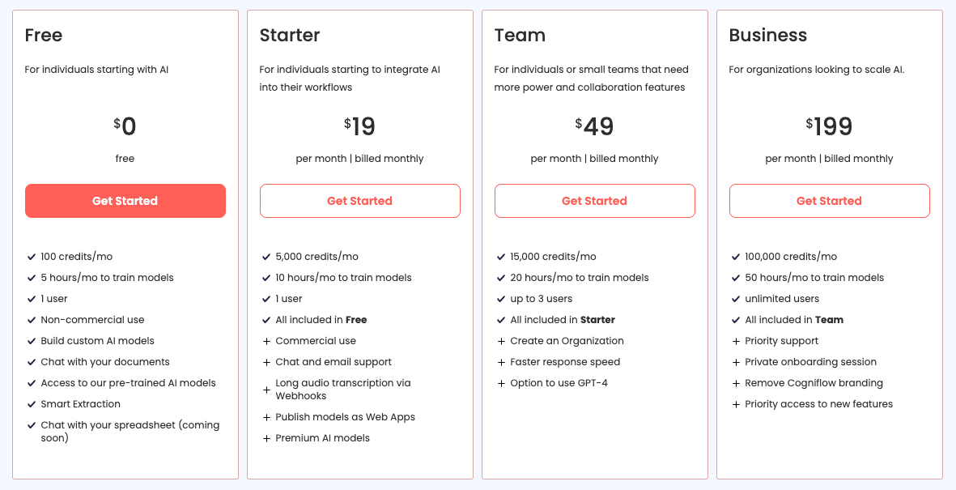Click Get Started under Starter plan

tap(359, 201)
